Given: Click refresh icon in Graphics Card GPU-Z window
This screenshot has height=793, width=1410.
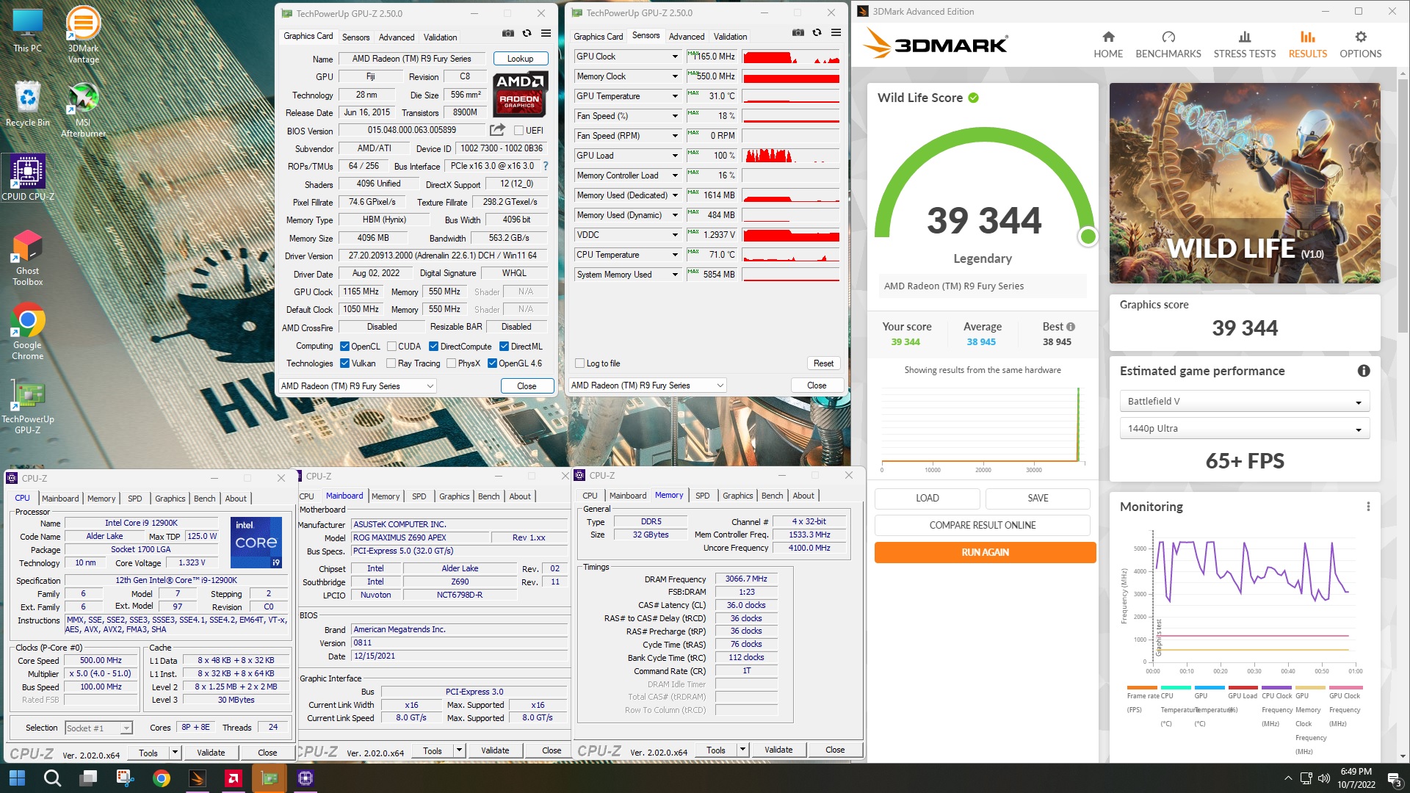Looking at the screenshot, I should coord(527,34).
